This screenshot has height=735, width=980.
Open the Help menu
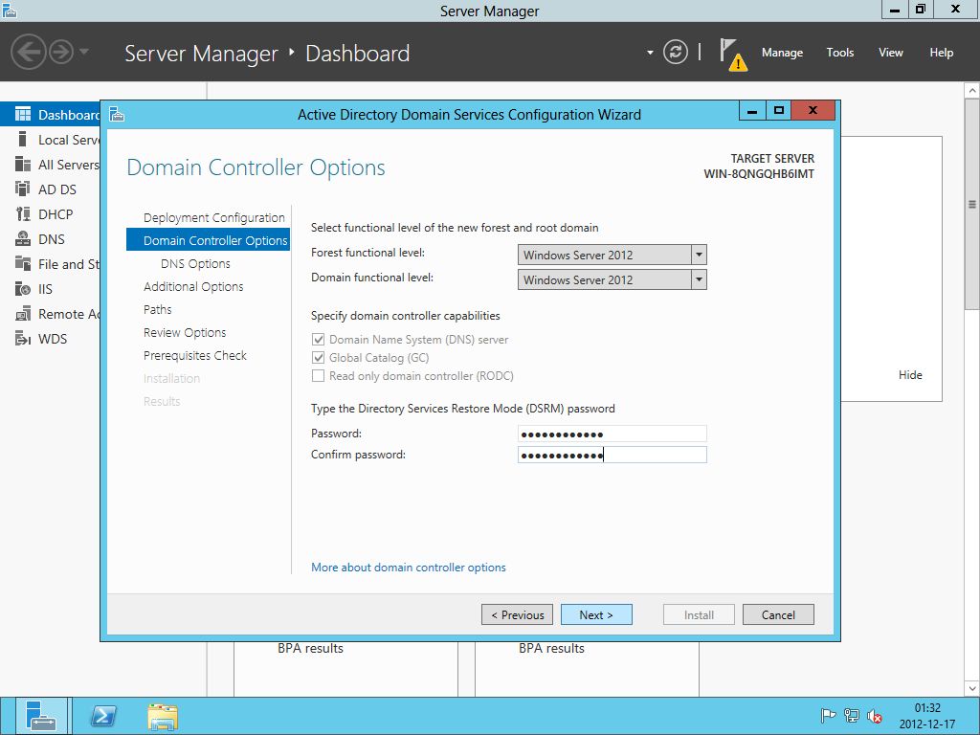tap(941, 53)
